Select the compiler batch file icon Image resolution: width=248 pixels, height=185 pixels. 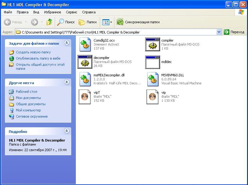[152, 44]
